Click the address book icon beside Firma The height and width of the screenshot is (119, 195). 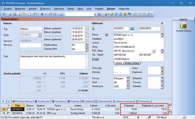[x=106, y=35]
